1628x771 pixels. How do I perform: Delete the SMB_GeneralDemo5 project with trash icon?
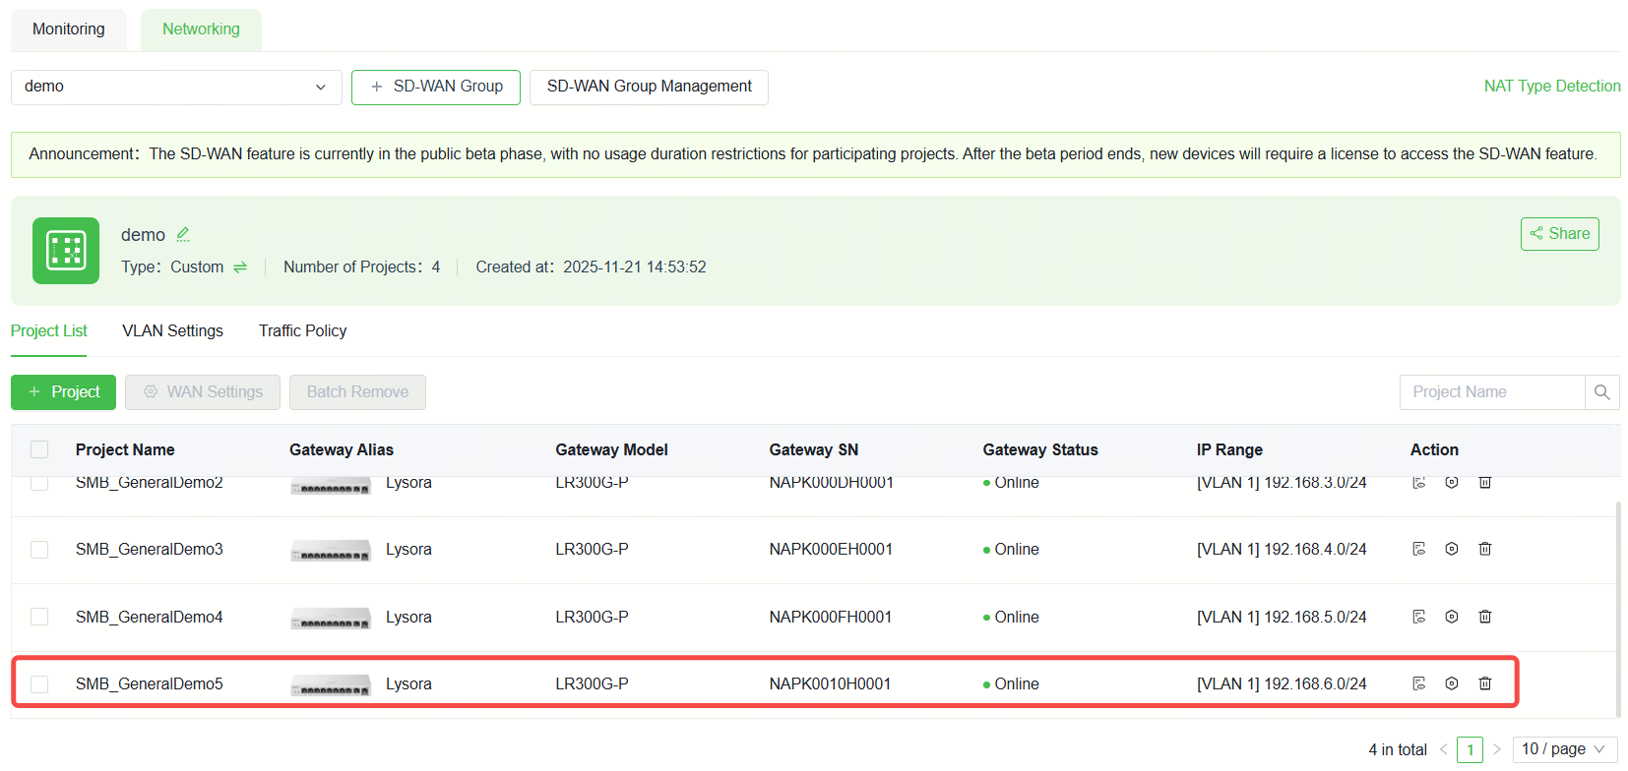[x=1484, y=683]
